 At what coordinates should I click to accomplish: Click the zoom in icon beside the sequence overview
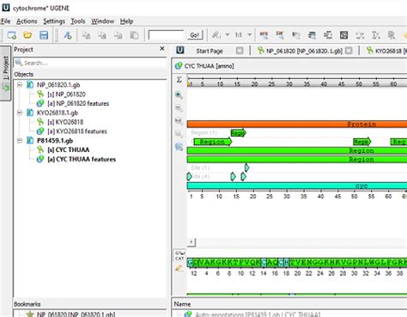point(179,94)
